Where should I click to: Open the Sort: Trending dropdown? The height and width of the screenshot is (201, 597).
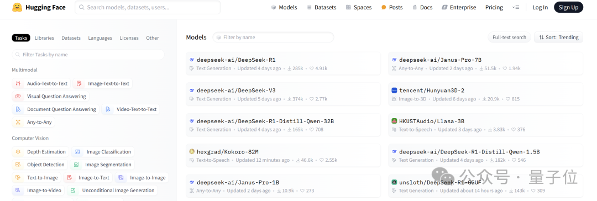558,38
